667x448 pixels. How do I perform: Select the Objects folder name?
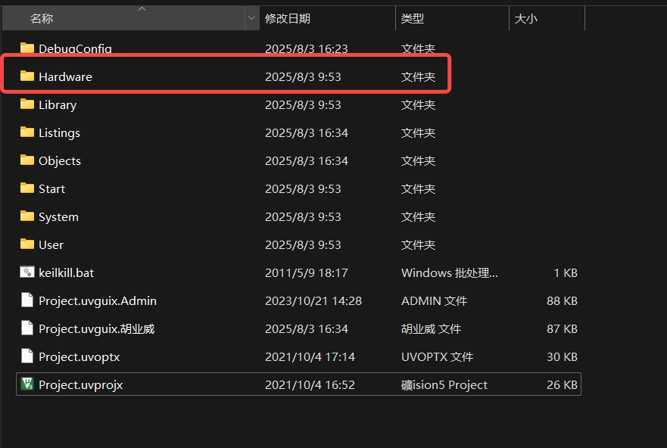click(60, 161)
